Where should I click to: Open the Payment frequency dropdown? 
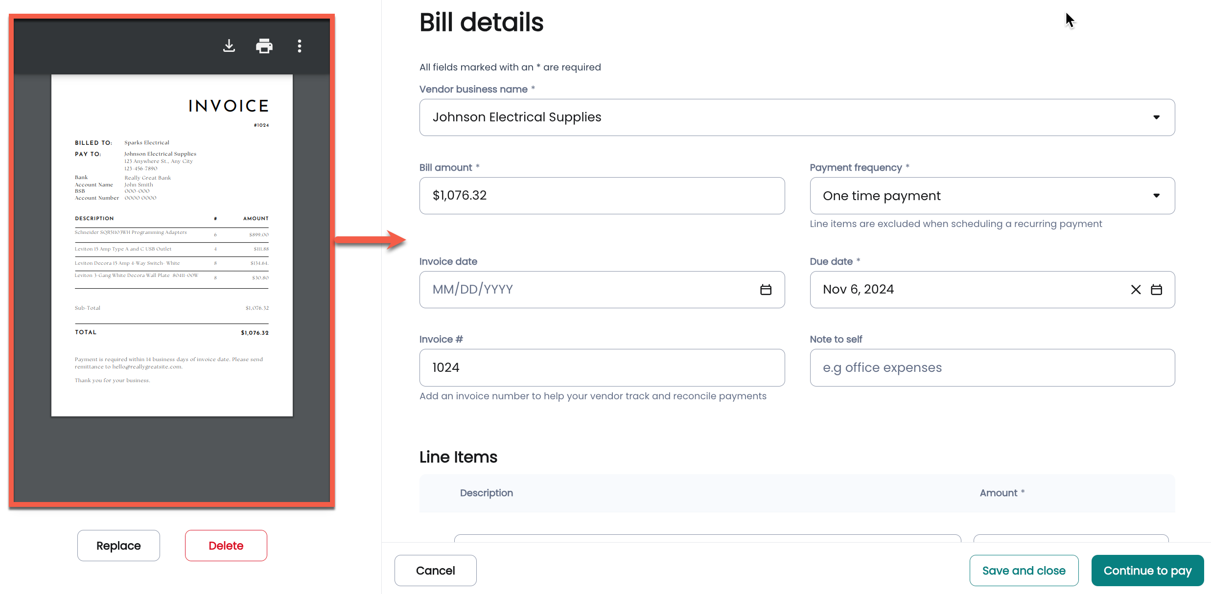tap(1156, 196)
